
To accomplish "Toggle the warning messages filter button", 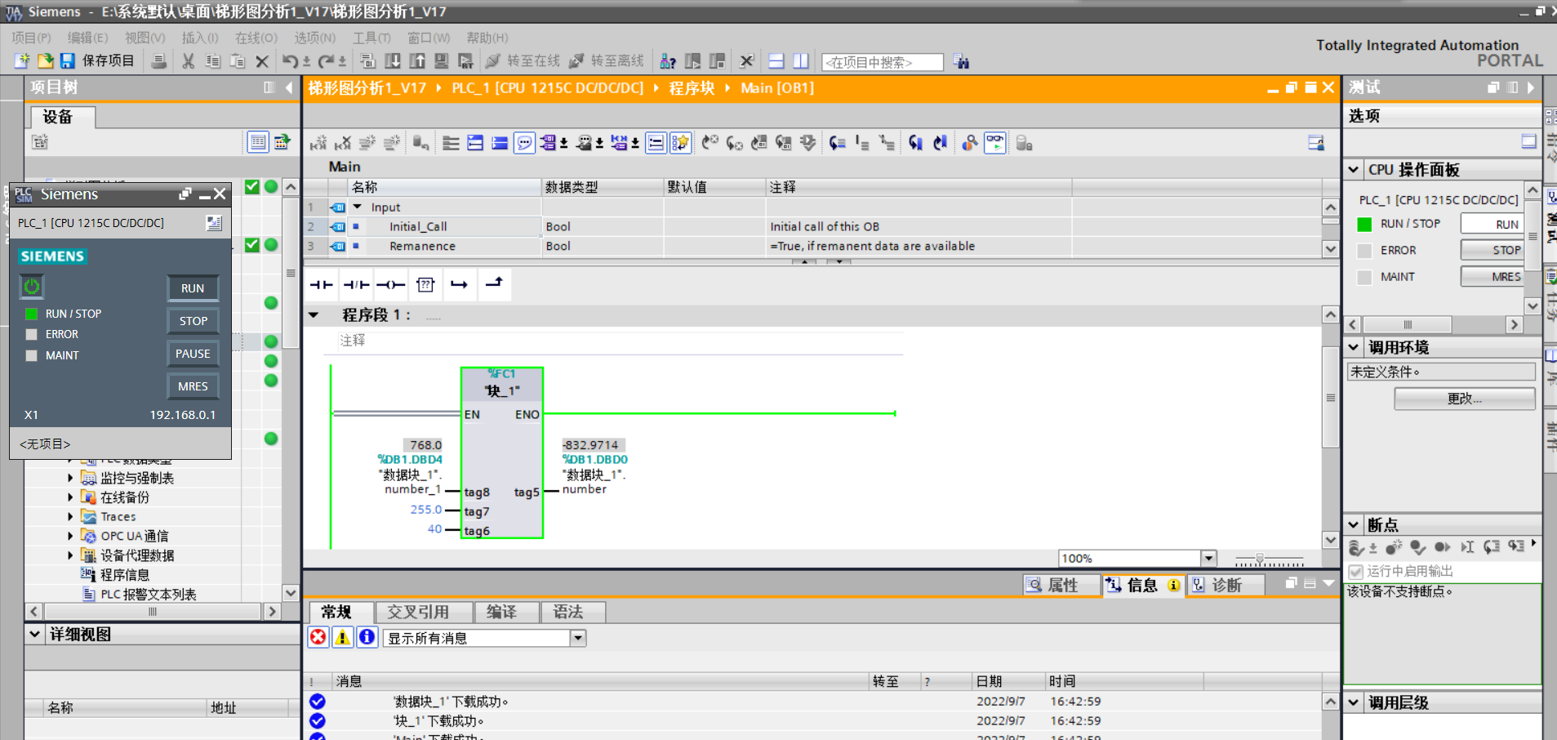I will [343, 638].
